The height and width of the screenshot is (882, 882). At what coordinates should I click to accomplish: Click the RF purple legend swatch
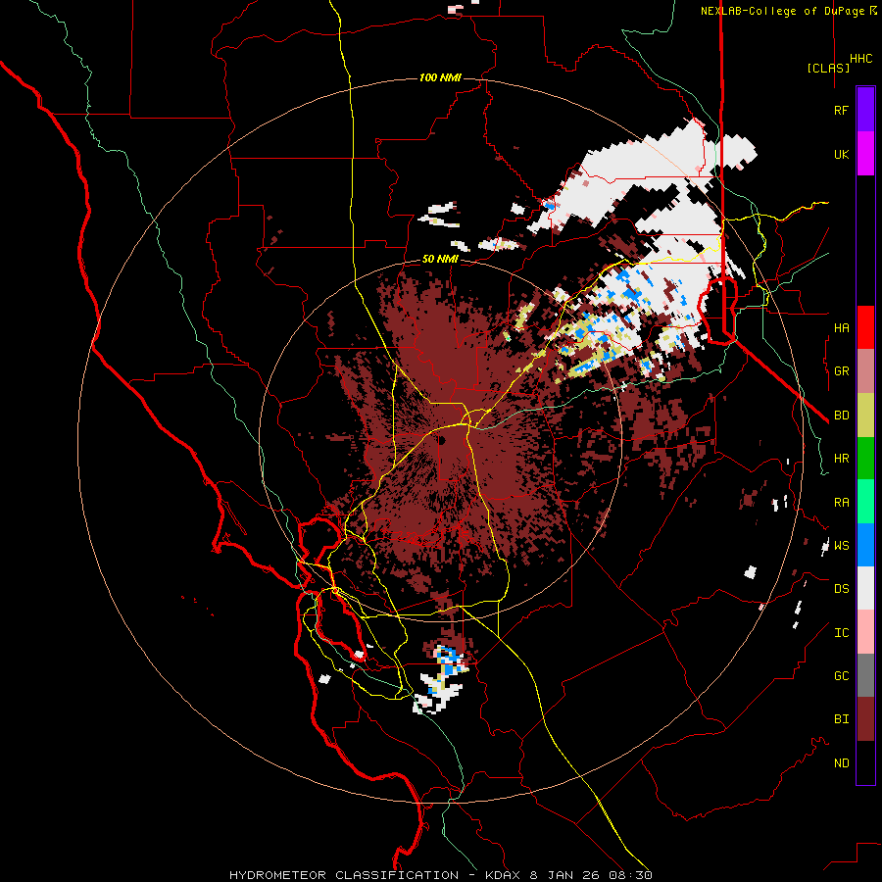[865, 110]
